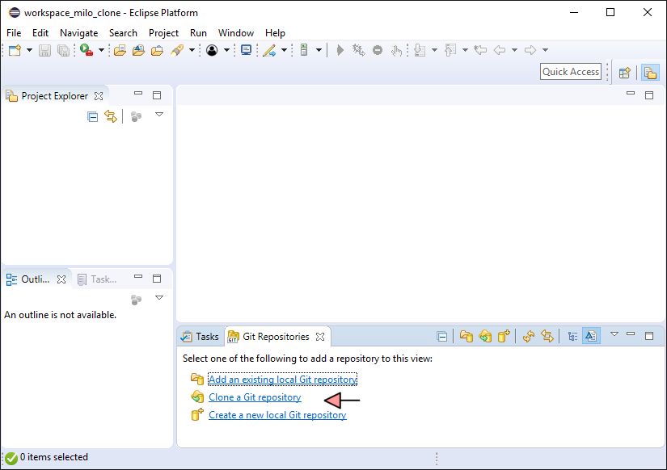Click Create a new local Git repository link
The height and width of the screenshot is (470, 667).
[277, 415]
